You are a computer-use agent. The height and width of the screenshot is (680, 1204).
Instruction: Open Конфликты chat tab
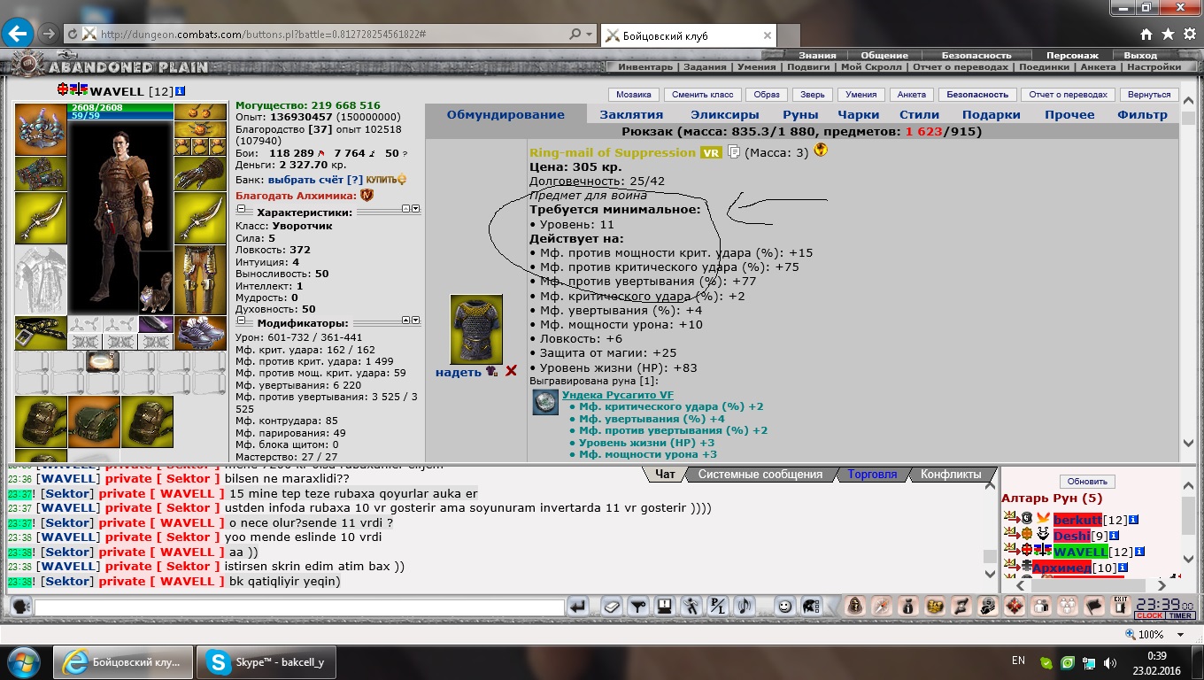(x=951, y=475)
